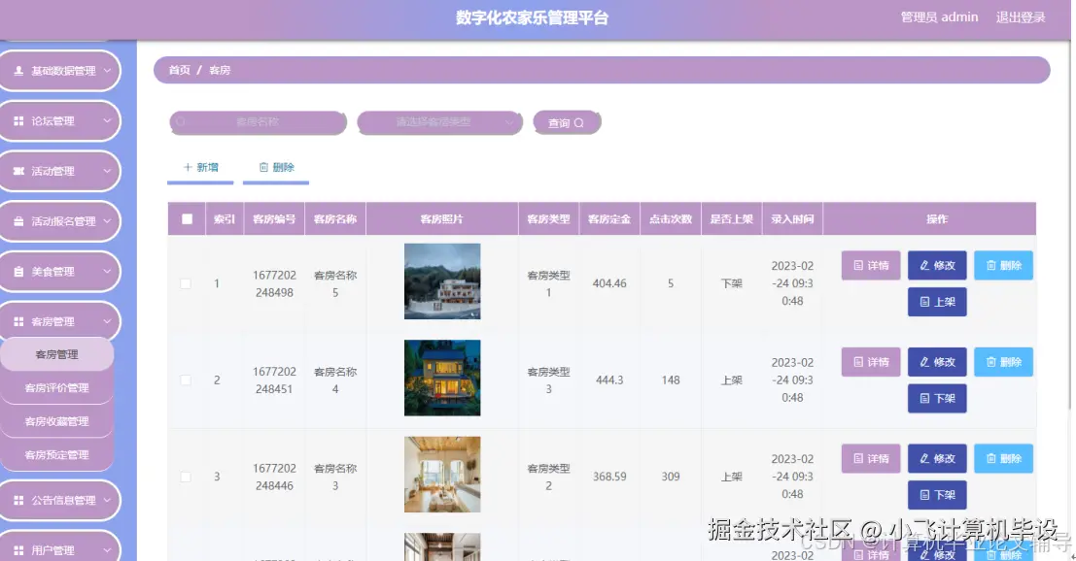Click the room number 1677202248451
The width and height of the screenshot is (1076, 561).
click(x=274, y=380)
